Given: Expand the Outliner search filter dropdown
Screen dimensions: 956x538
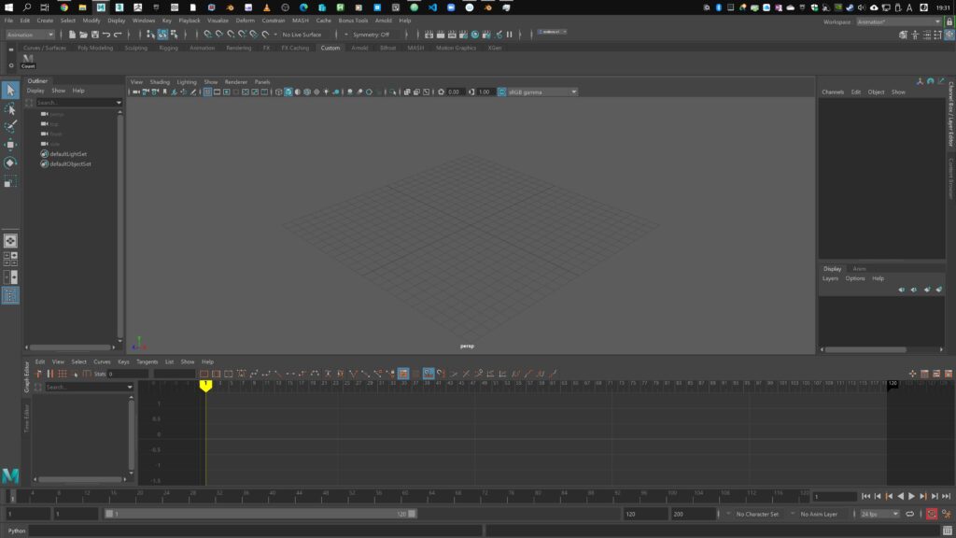Looking at the screenshot, I should 119,103.
